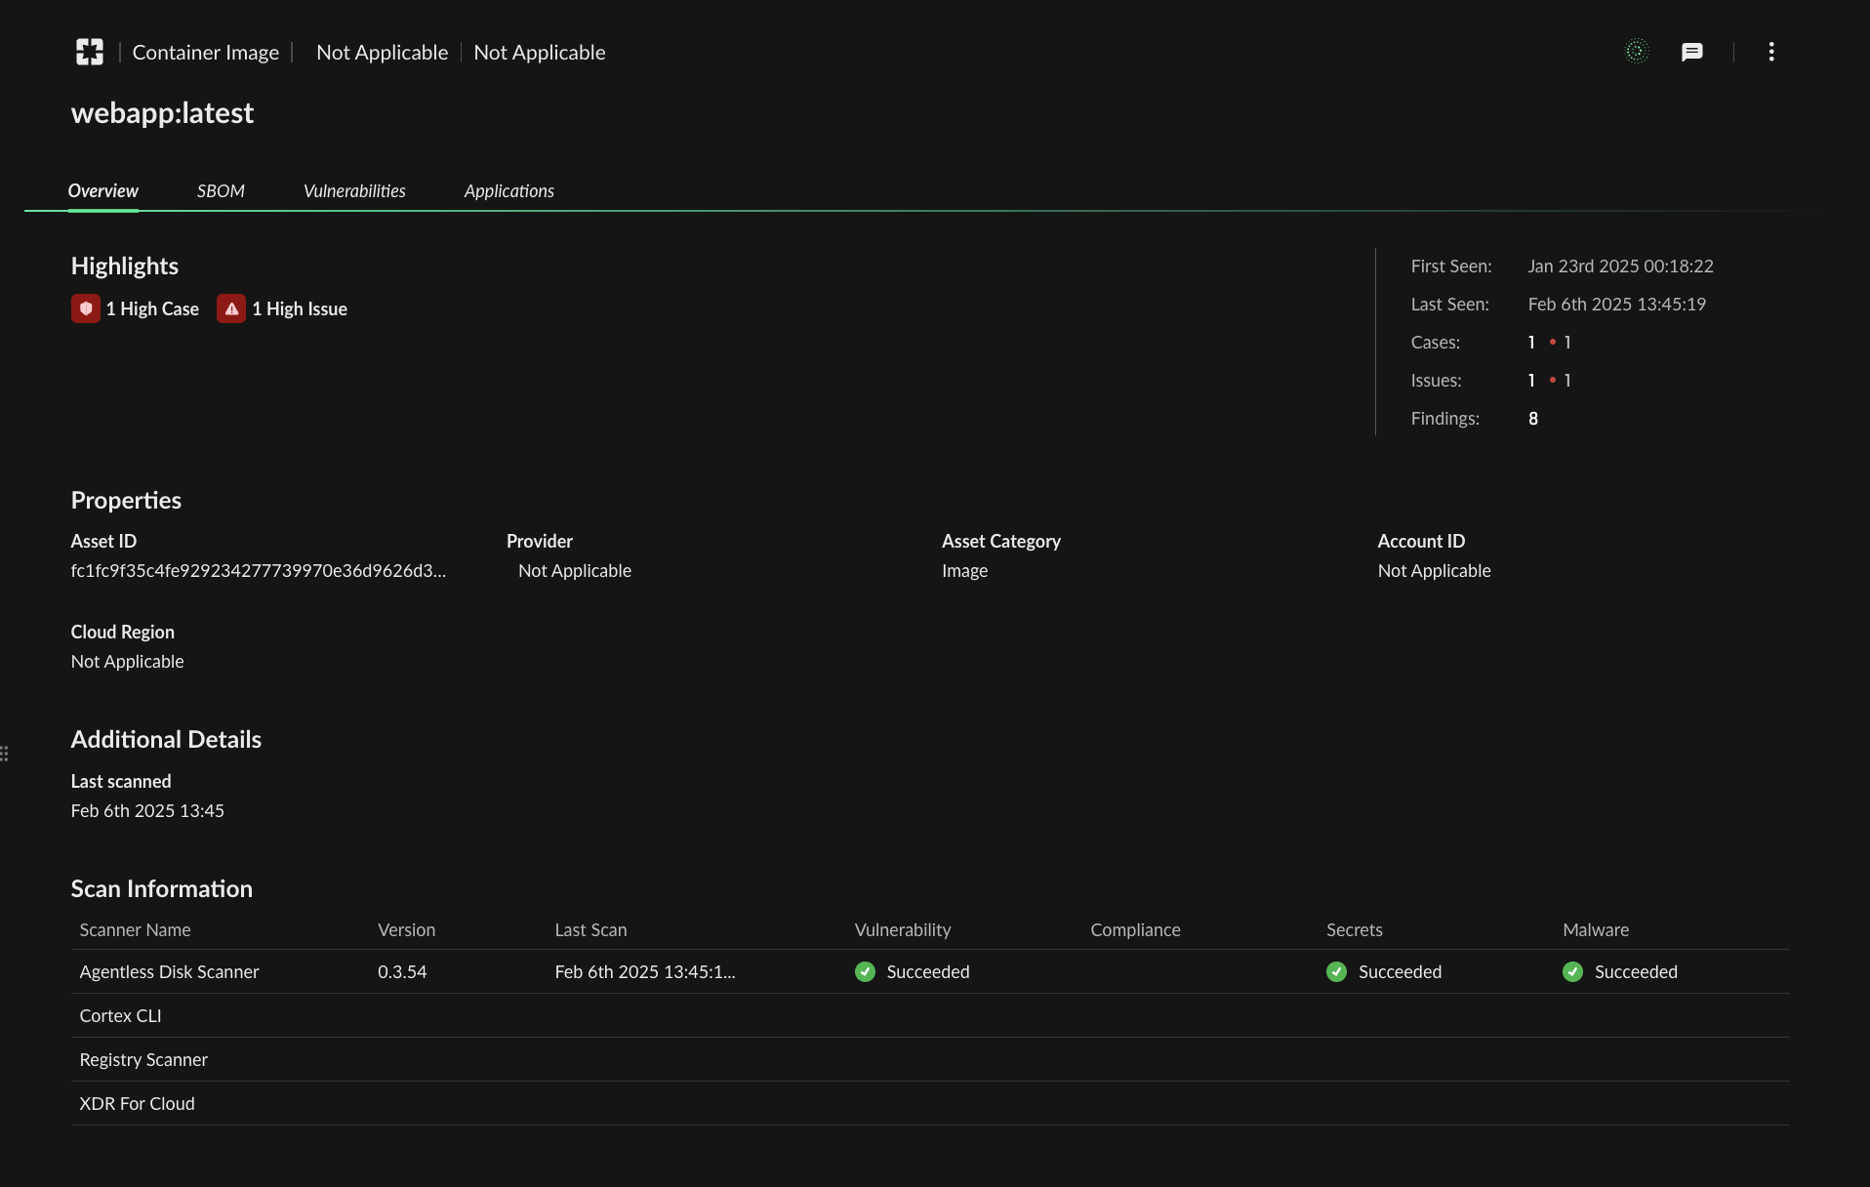Switch to the Applications tab

(x=508, y=190)
